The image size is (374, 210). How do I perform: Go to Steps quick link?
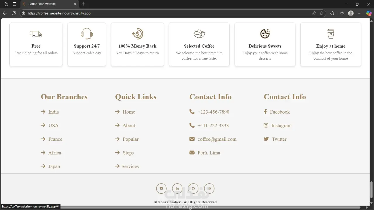coord(128,153)
